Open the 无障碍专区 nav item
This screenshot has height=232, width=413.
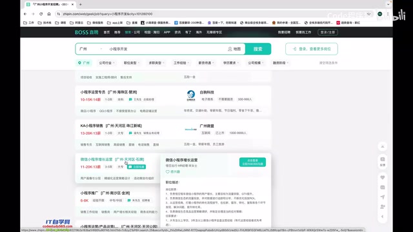(x=214, y=32)
